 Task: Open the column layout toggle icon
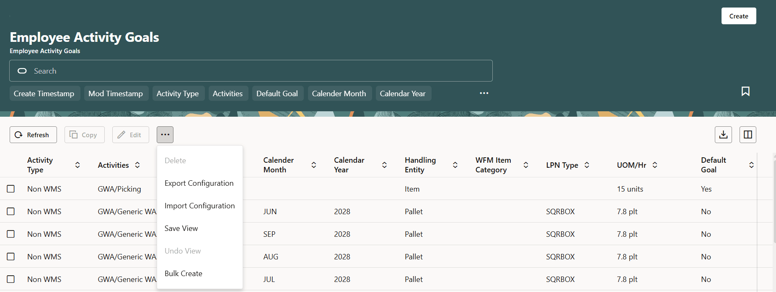tap(748, 135)
